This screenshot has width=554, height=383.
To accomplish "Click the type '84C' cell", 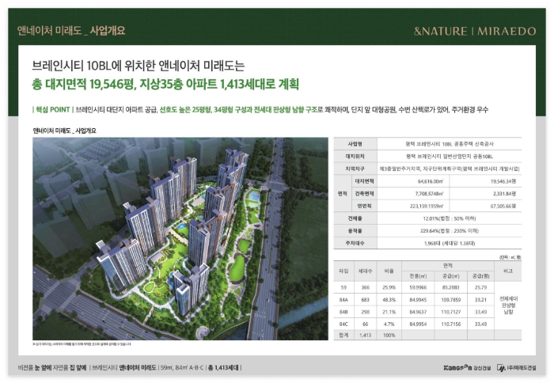I will (343, 324).
